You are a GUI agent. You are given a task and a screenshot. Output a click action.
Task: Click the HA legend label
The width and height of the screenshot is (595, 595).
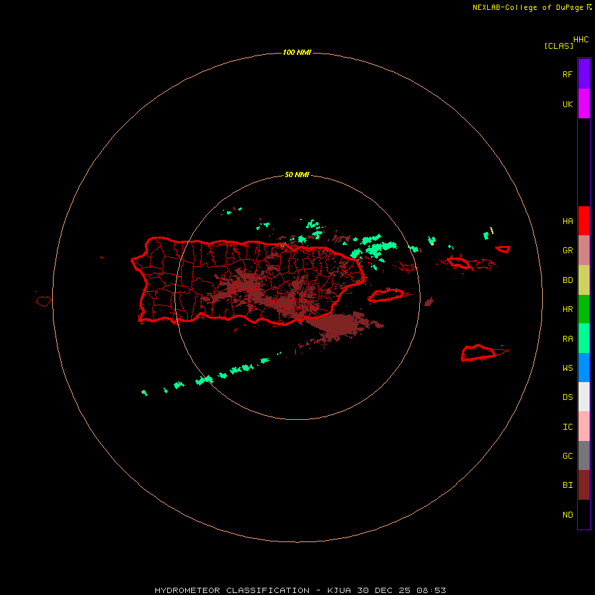(x=567, y=221)
